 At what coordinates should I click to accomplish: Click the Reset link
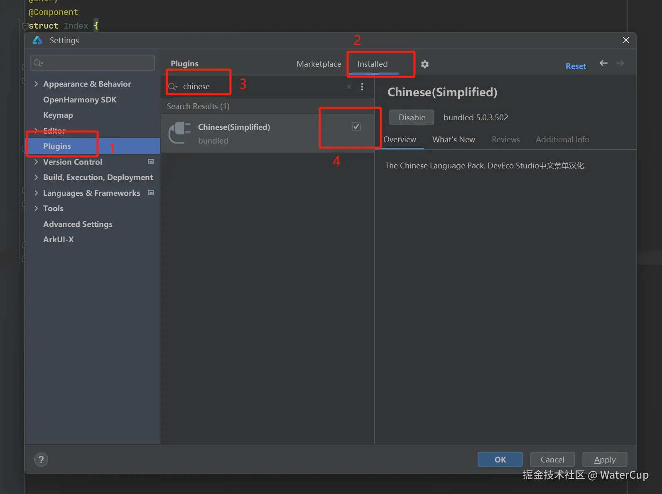(576, 66)
